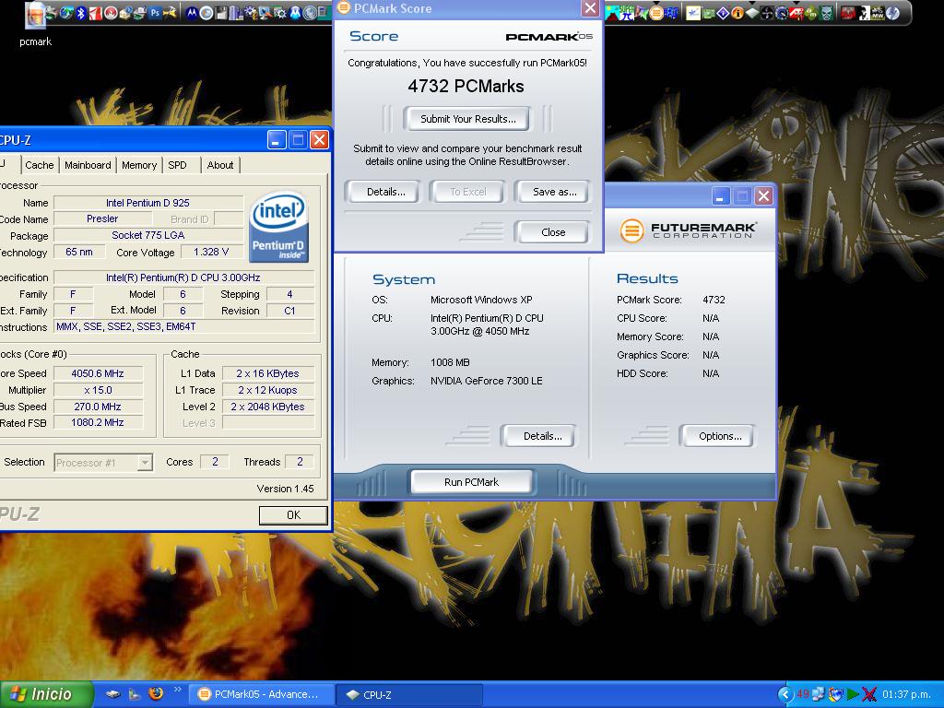This screenshot has height=708, width=944.
Task: Launch the globe icon in top dock
Action: pos(65,13)
